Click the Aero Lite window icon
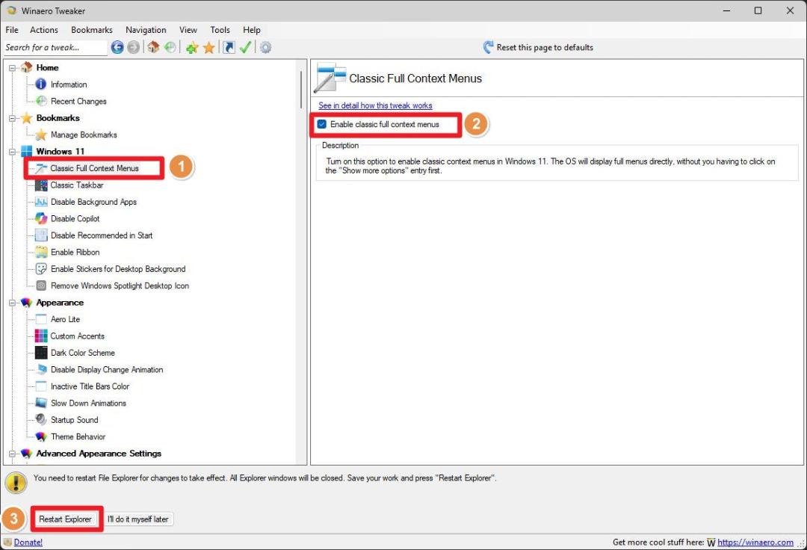Viewport: 807px width, 550px height. 40,320
